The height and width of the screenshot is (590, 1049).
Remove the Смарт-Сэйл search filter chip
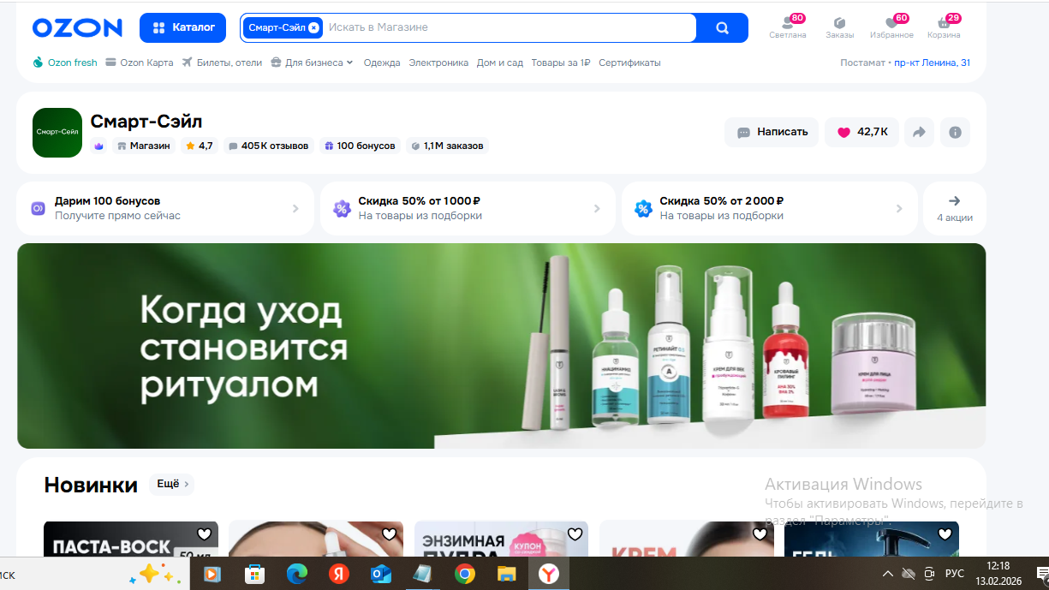click(x=313, y=27)
